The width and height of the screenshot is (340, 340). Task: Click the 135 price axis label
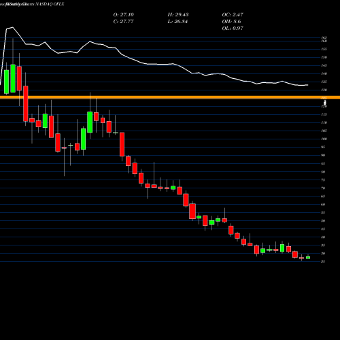tap(324, 82)
